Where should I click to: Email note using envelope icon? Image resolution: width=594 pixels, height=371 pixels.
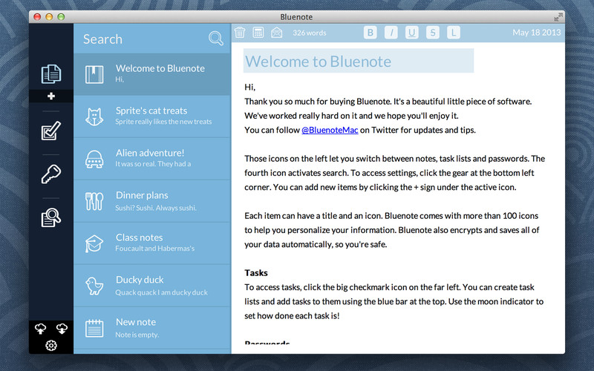pyautogui.click(x=276, y=33)
